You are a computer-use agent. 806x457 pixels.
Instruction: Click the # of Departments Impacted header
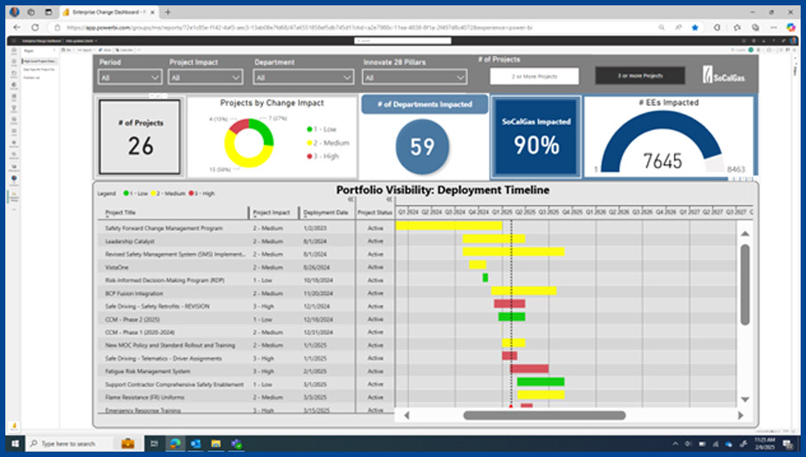tap(424, 104)
